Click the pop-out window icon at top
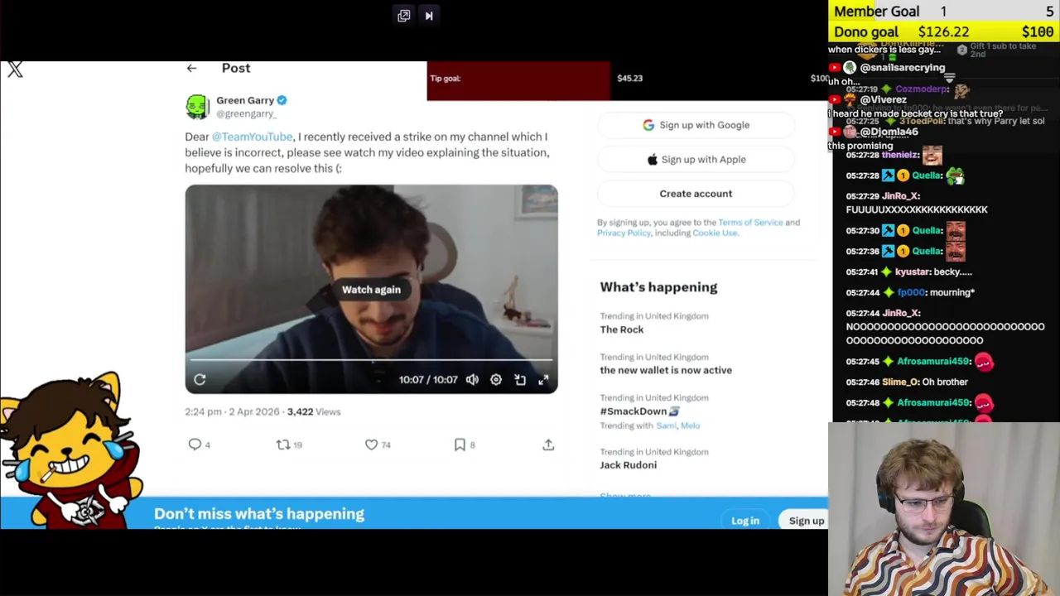 click(404, 16)
